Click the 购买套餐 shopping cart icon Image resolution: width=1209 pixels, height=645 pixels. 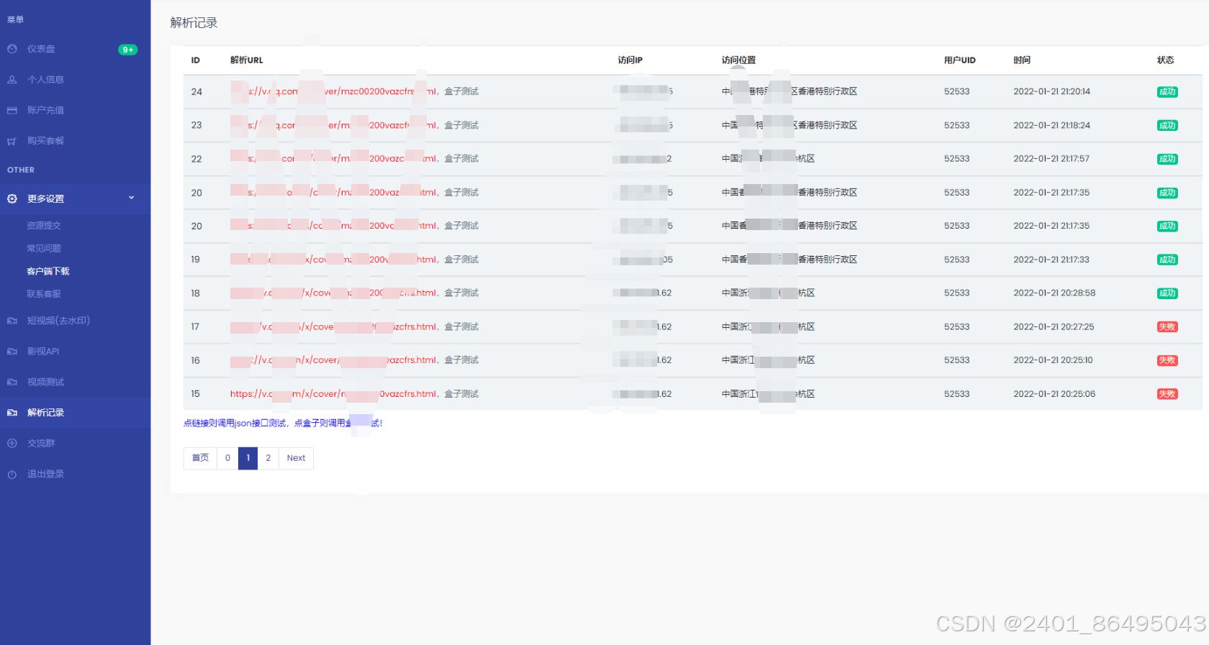click(12, 142)
